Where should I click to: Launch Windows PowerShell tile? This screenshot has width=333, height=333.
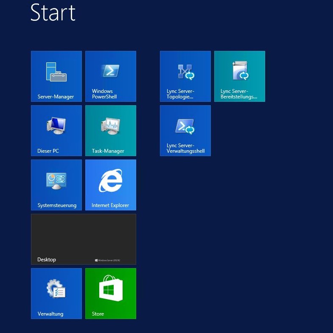tap(111, 76)
